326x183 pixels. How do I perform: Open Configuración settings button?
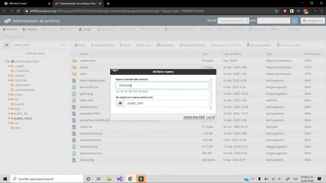point(313,20)
